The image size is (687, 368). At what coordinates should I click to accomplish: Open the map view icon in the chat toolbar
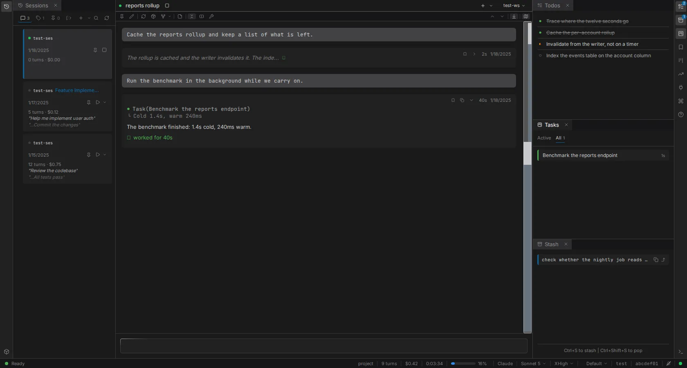(526, 16)
